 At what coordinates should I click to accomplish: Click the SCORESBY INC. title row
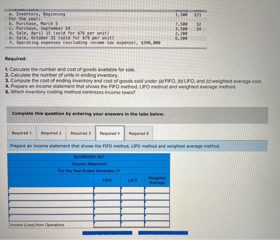[89, 157]
